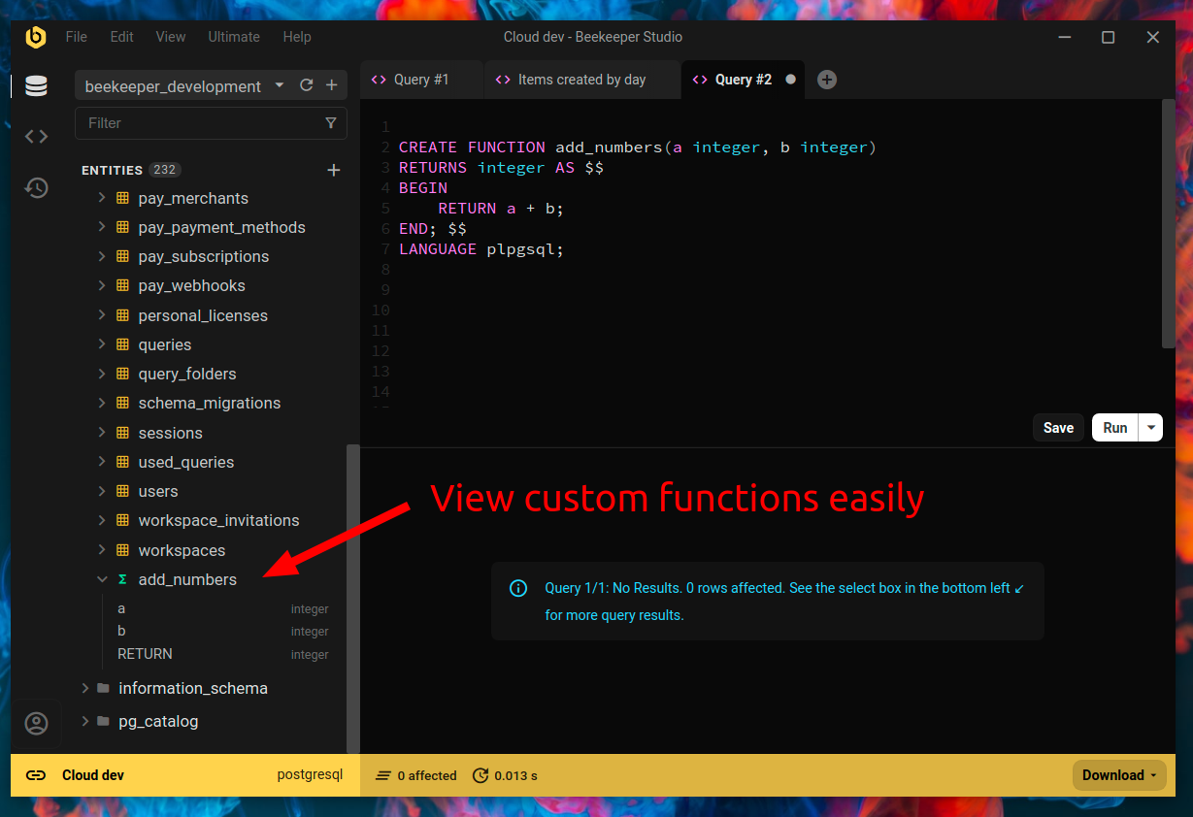Click the users table icon
The image size is (1193, 817).
(122, 491)
